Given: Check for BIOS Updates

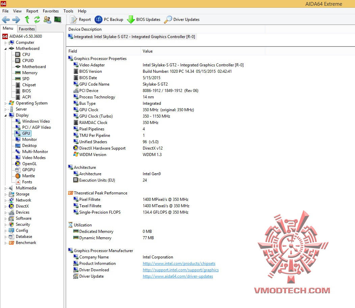Looking at the screenshot, I should [x=143, y=20].
